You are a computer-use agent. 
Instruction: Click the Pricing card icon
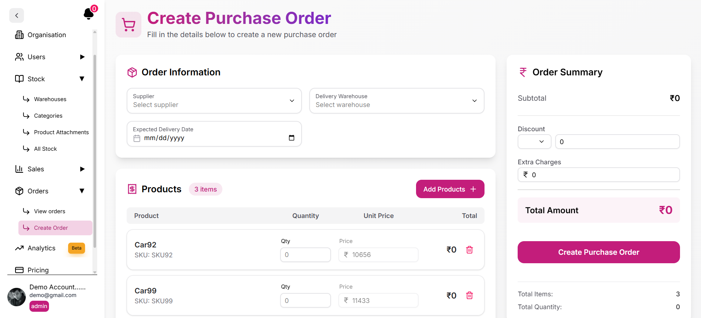coord(19,270)
